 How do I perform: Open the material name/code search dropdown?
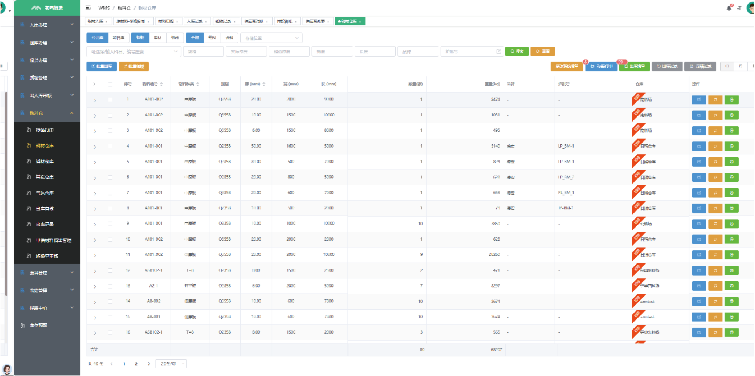(x=134, y=52)
